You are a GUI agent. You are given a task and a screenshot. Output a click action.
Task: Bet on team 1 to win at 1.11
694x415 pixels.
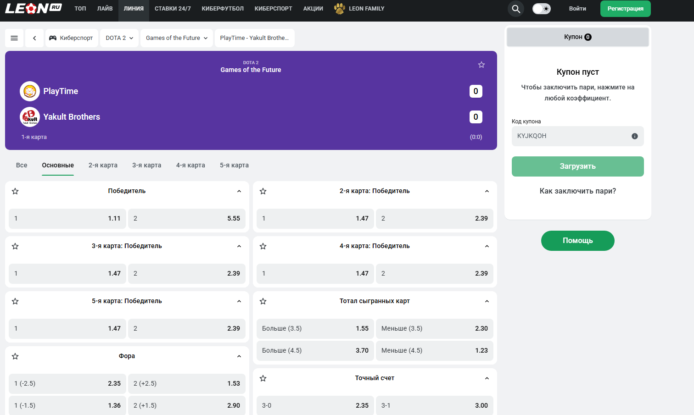pyautogui.click(x=67, y=219)
